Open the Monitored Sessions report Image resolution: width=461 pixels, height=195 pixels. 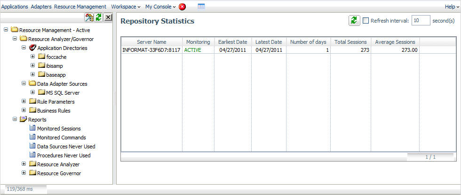59,129
